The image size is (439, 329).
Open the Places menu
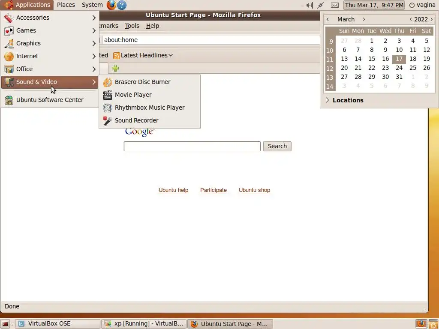[66, 5]
